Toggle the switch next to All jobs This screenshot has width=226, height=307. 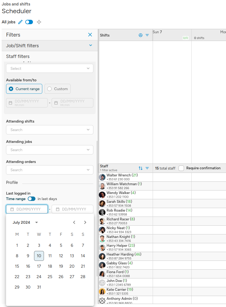[x=29, y=22]
